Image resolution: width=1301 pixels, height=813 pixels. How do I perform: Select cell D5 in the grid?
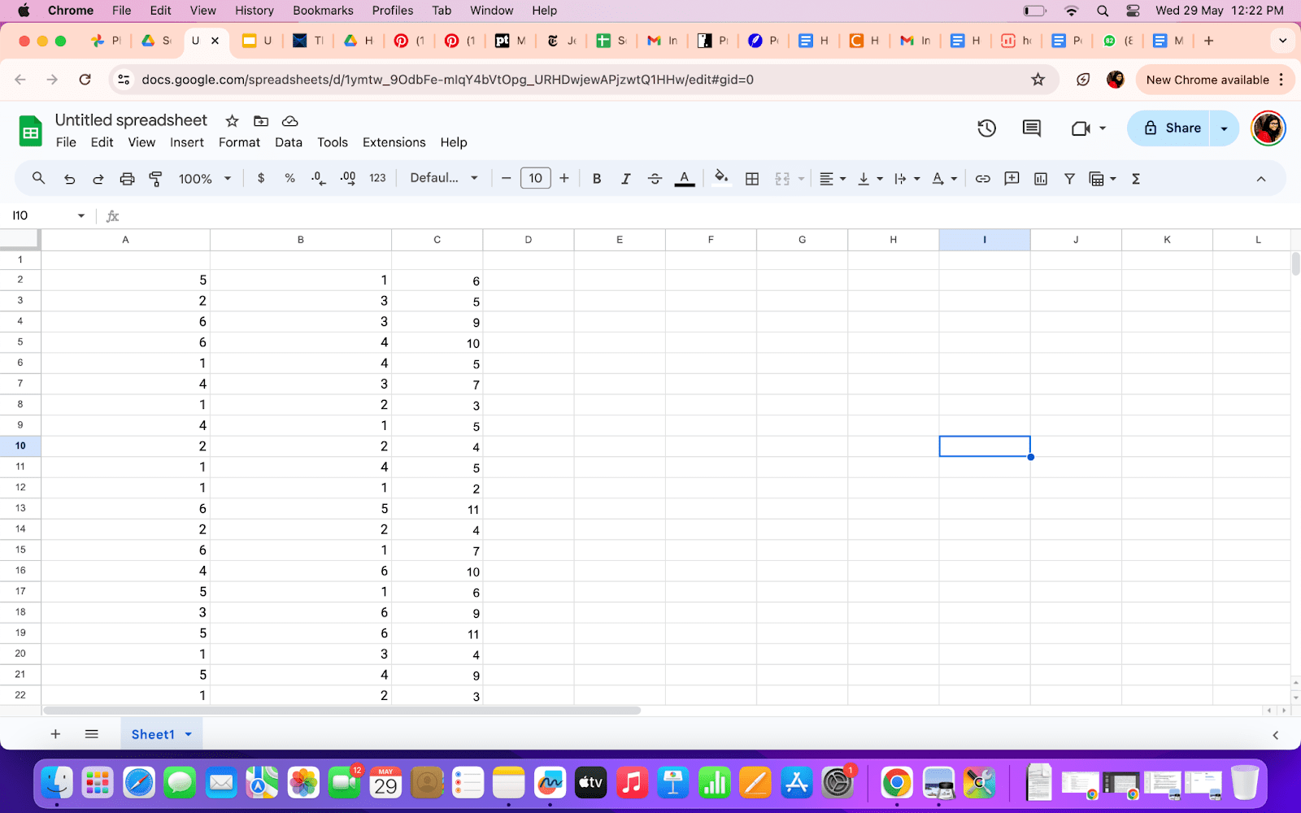528,342
